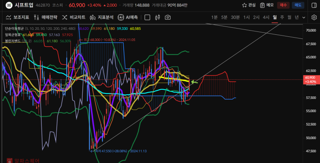Switch to 4시 timeframe
320x163 pixels.
[x=266, y=17]
